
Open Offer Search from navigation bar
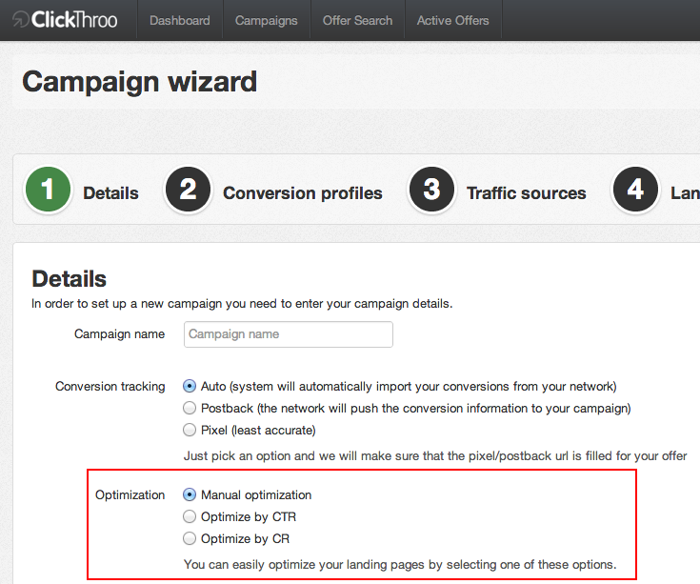pos(358,20)
